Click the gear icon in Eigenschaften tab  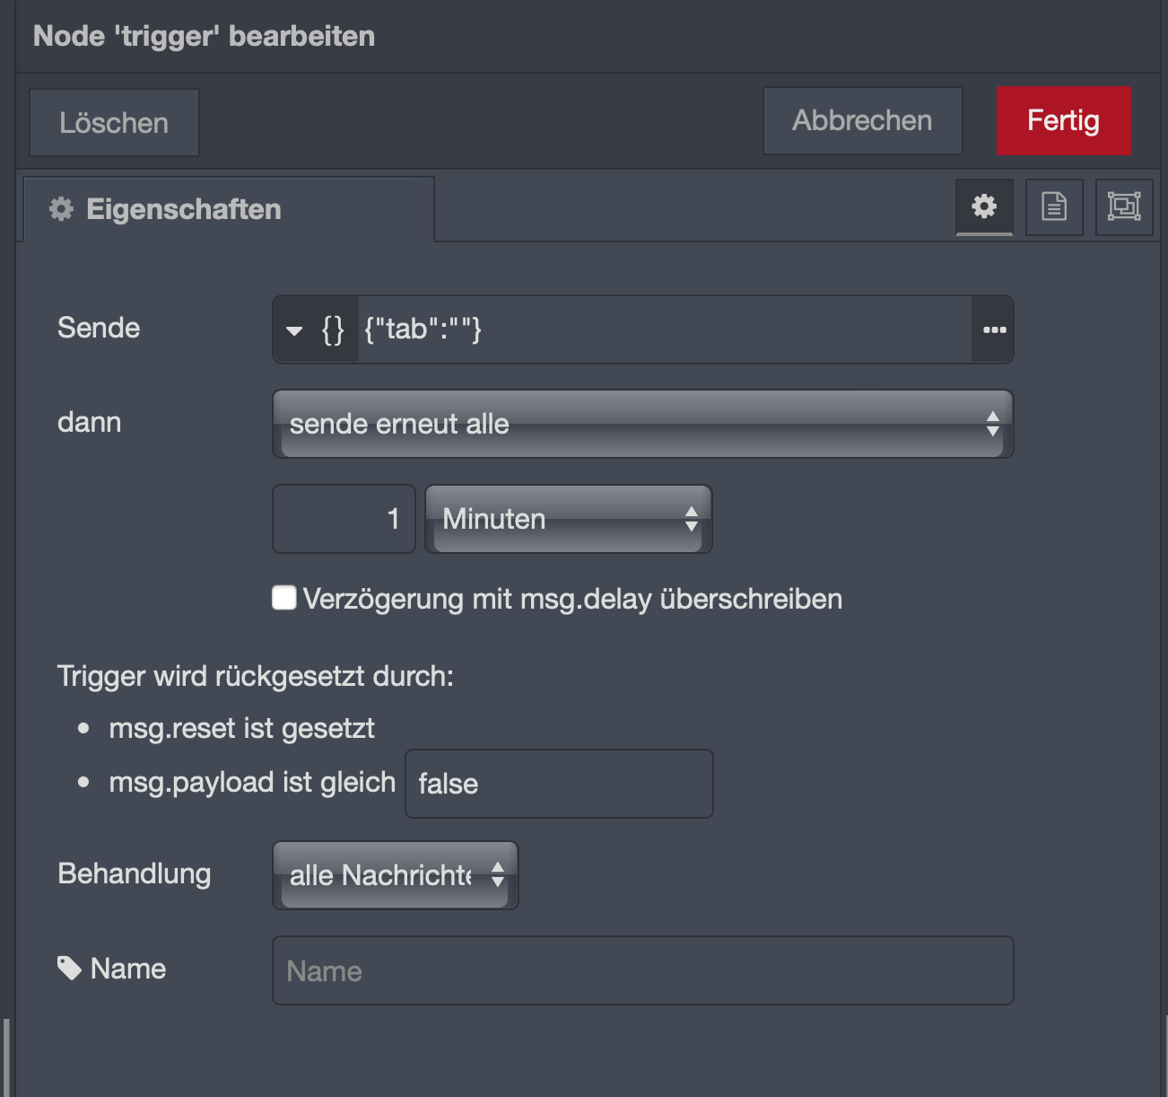pos(61,209)
